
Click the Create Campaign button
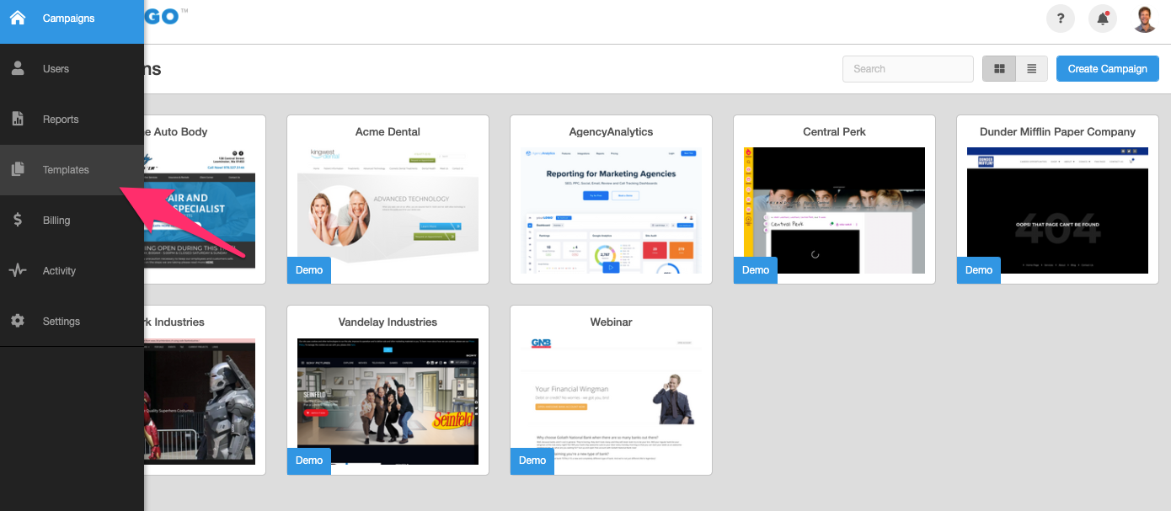coord(1108,69)
